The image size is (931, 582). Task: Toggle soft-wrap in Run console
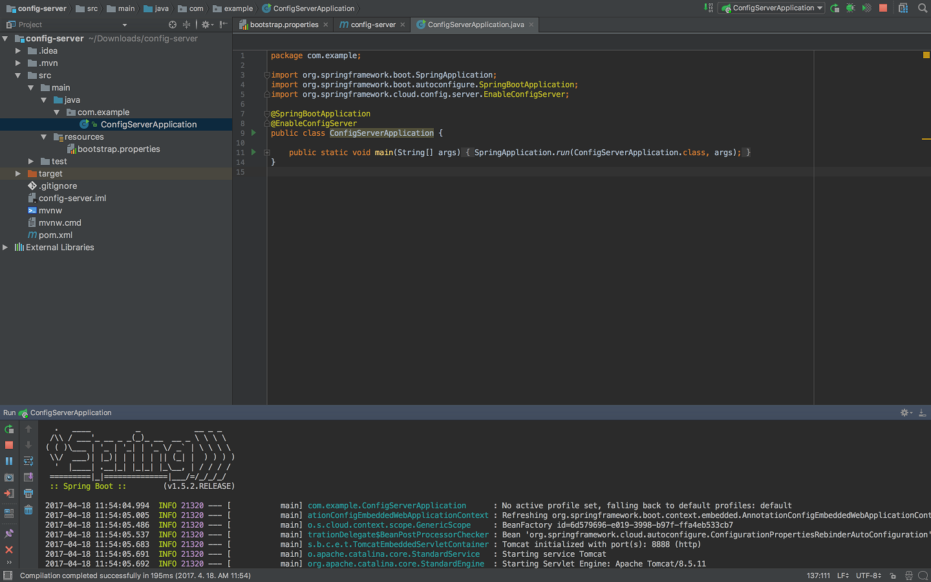(x=28, y=461)
